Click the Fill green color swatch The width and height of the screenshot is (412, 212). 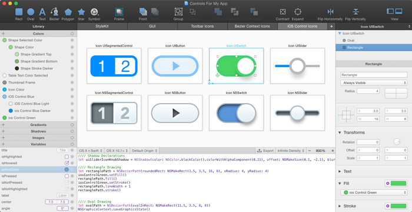398,183
